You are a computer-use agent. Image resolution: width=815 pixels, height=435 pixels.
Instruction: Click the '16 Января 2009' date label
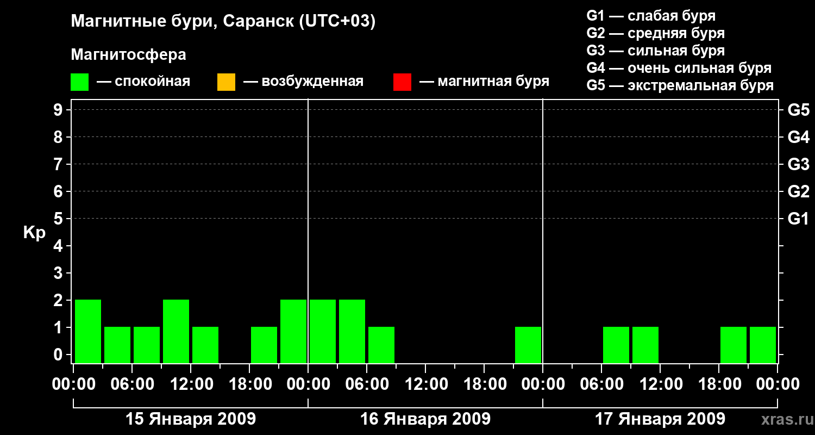(x=425, y=419)
